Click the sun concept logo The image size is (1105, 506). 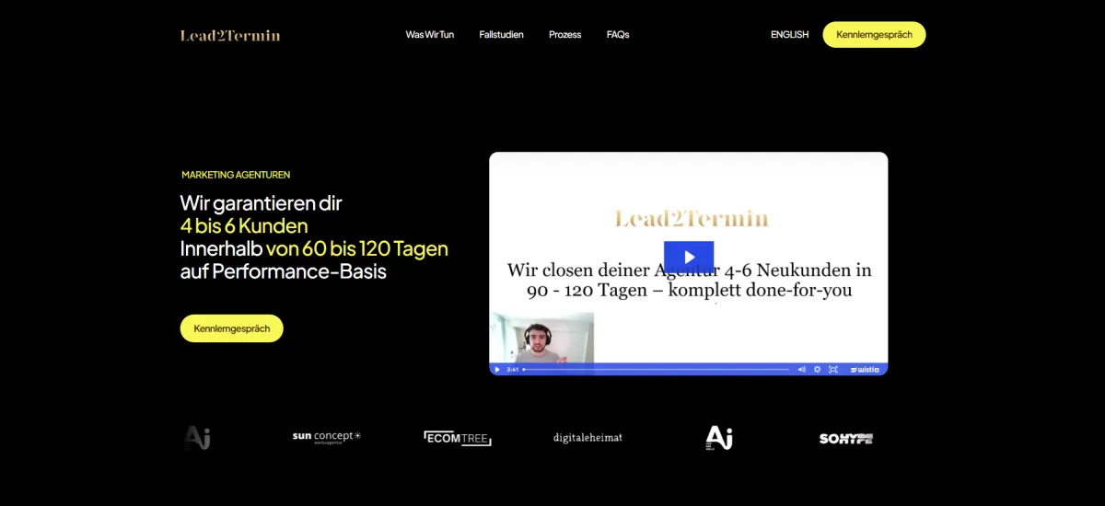[x=327, y=437]
